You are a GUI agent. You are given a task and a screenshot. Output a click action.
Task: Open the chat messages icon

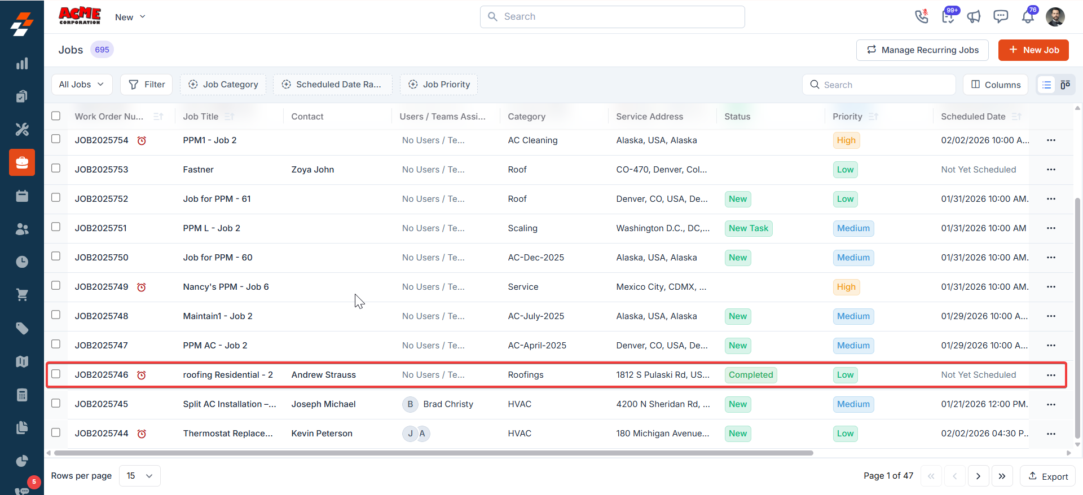coord(1001,16)
